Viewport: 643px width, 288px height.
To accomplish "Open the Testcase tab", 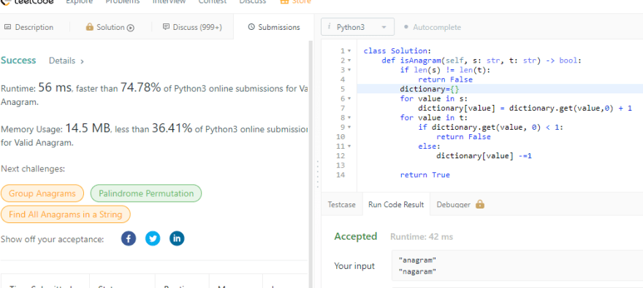I will point(342,205).
